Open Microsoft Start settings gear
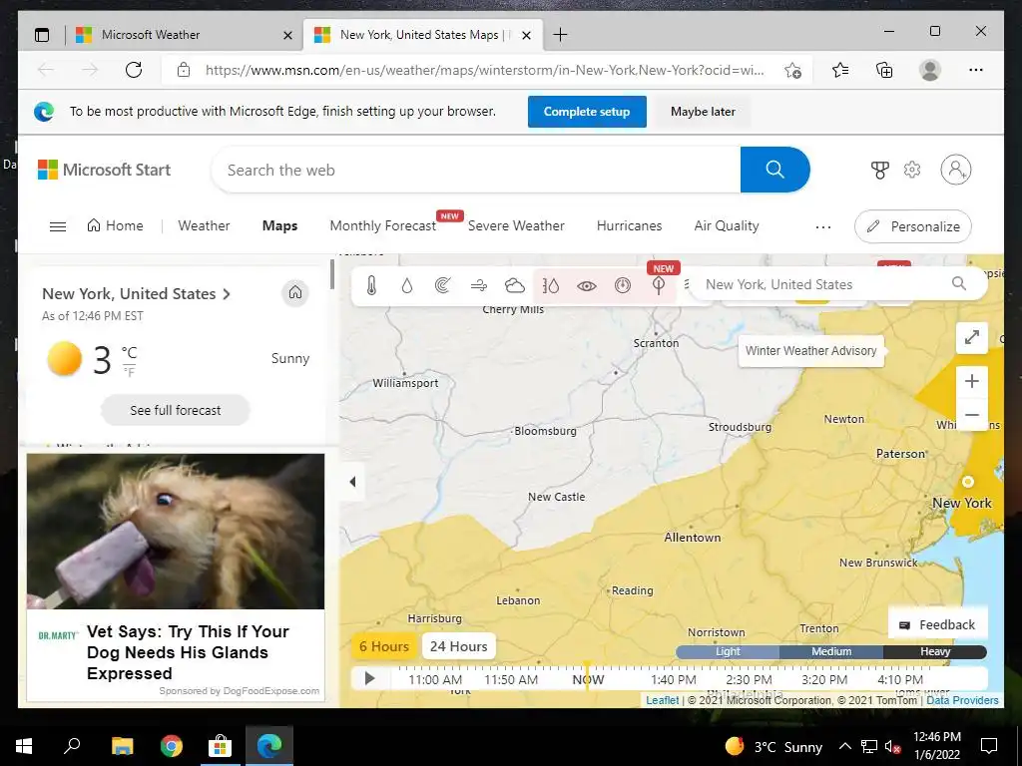 click(912, 170)
